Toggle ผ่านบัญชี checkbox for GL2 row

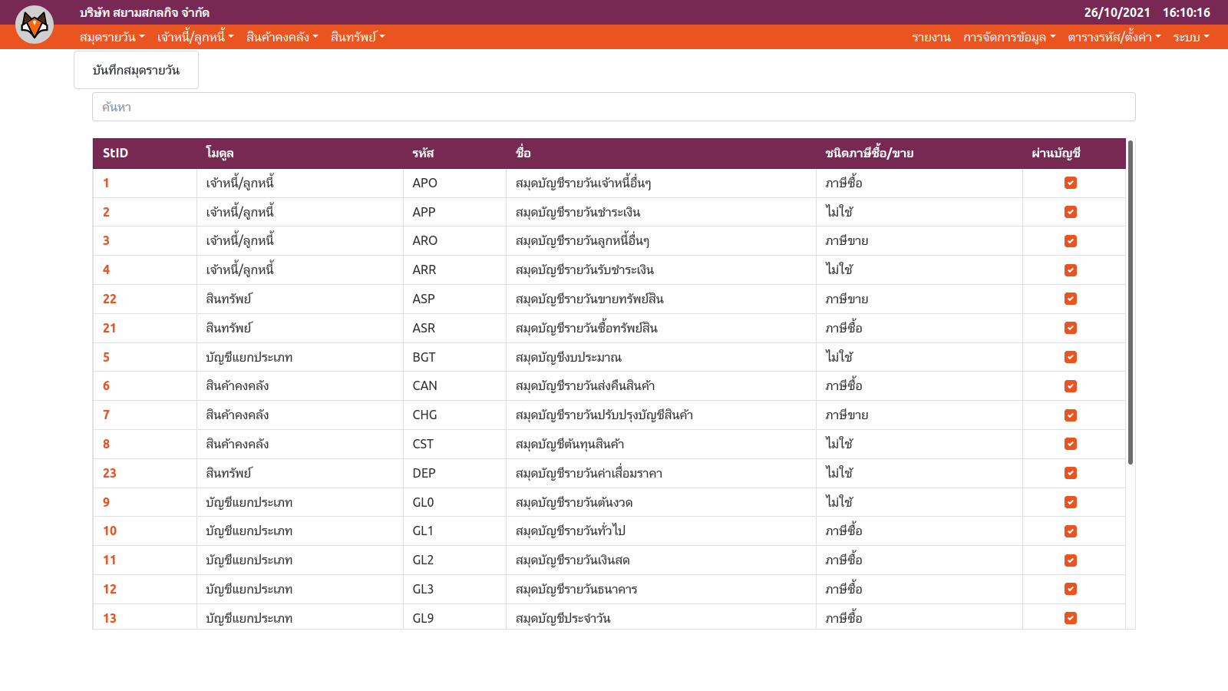(x=1071, y=560)
